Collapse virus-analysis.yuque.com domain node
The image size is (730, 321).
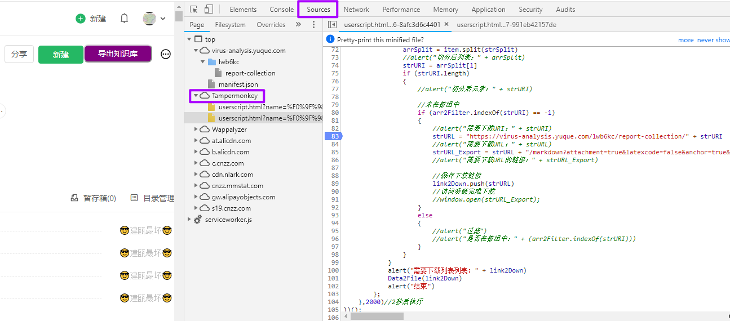(x=196, y=51)
